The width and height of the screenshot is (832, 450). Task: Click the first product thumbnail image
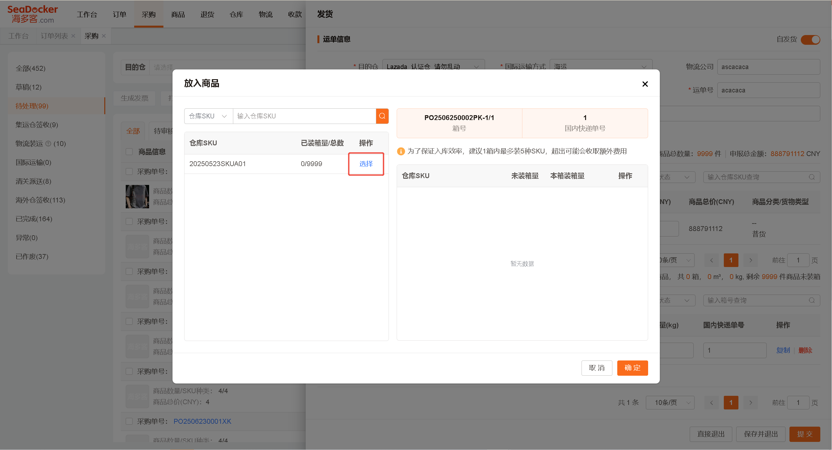click(137, 197)
